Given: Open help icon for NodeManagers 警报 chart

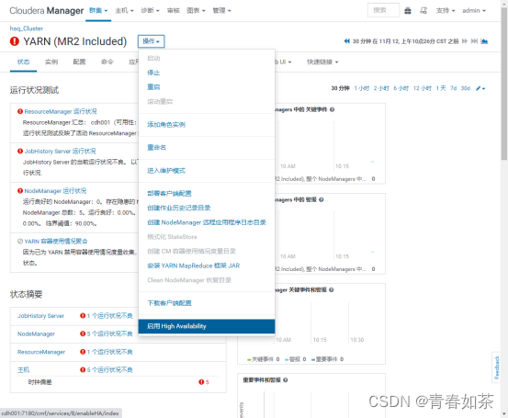Looking at the screenshot, I should pyautogui.click(x=322, y=199).
